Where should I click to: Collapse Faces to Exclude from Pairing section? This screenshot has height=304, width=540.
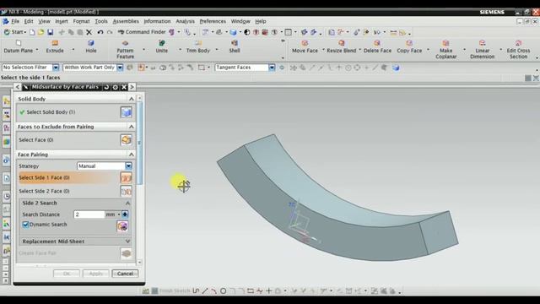coord(132,127)
